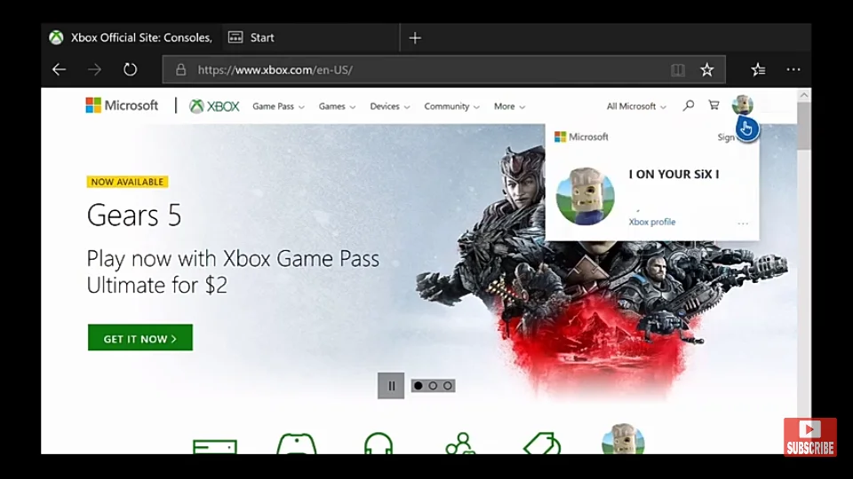Click the Gears 5 headline
Screen dimensions: 853x479
[x=134, y=216]
